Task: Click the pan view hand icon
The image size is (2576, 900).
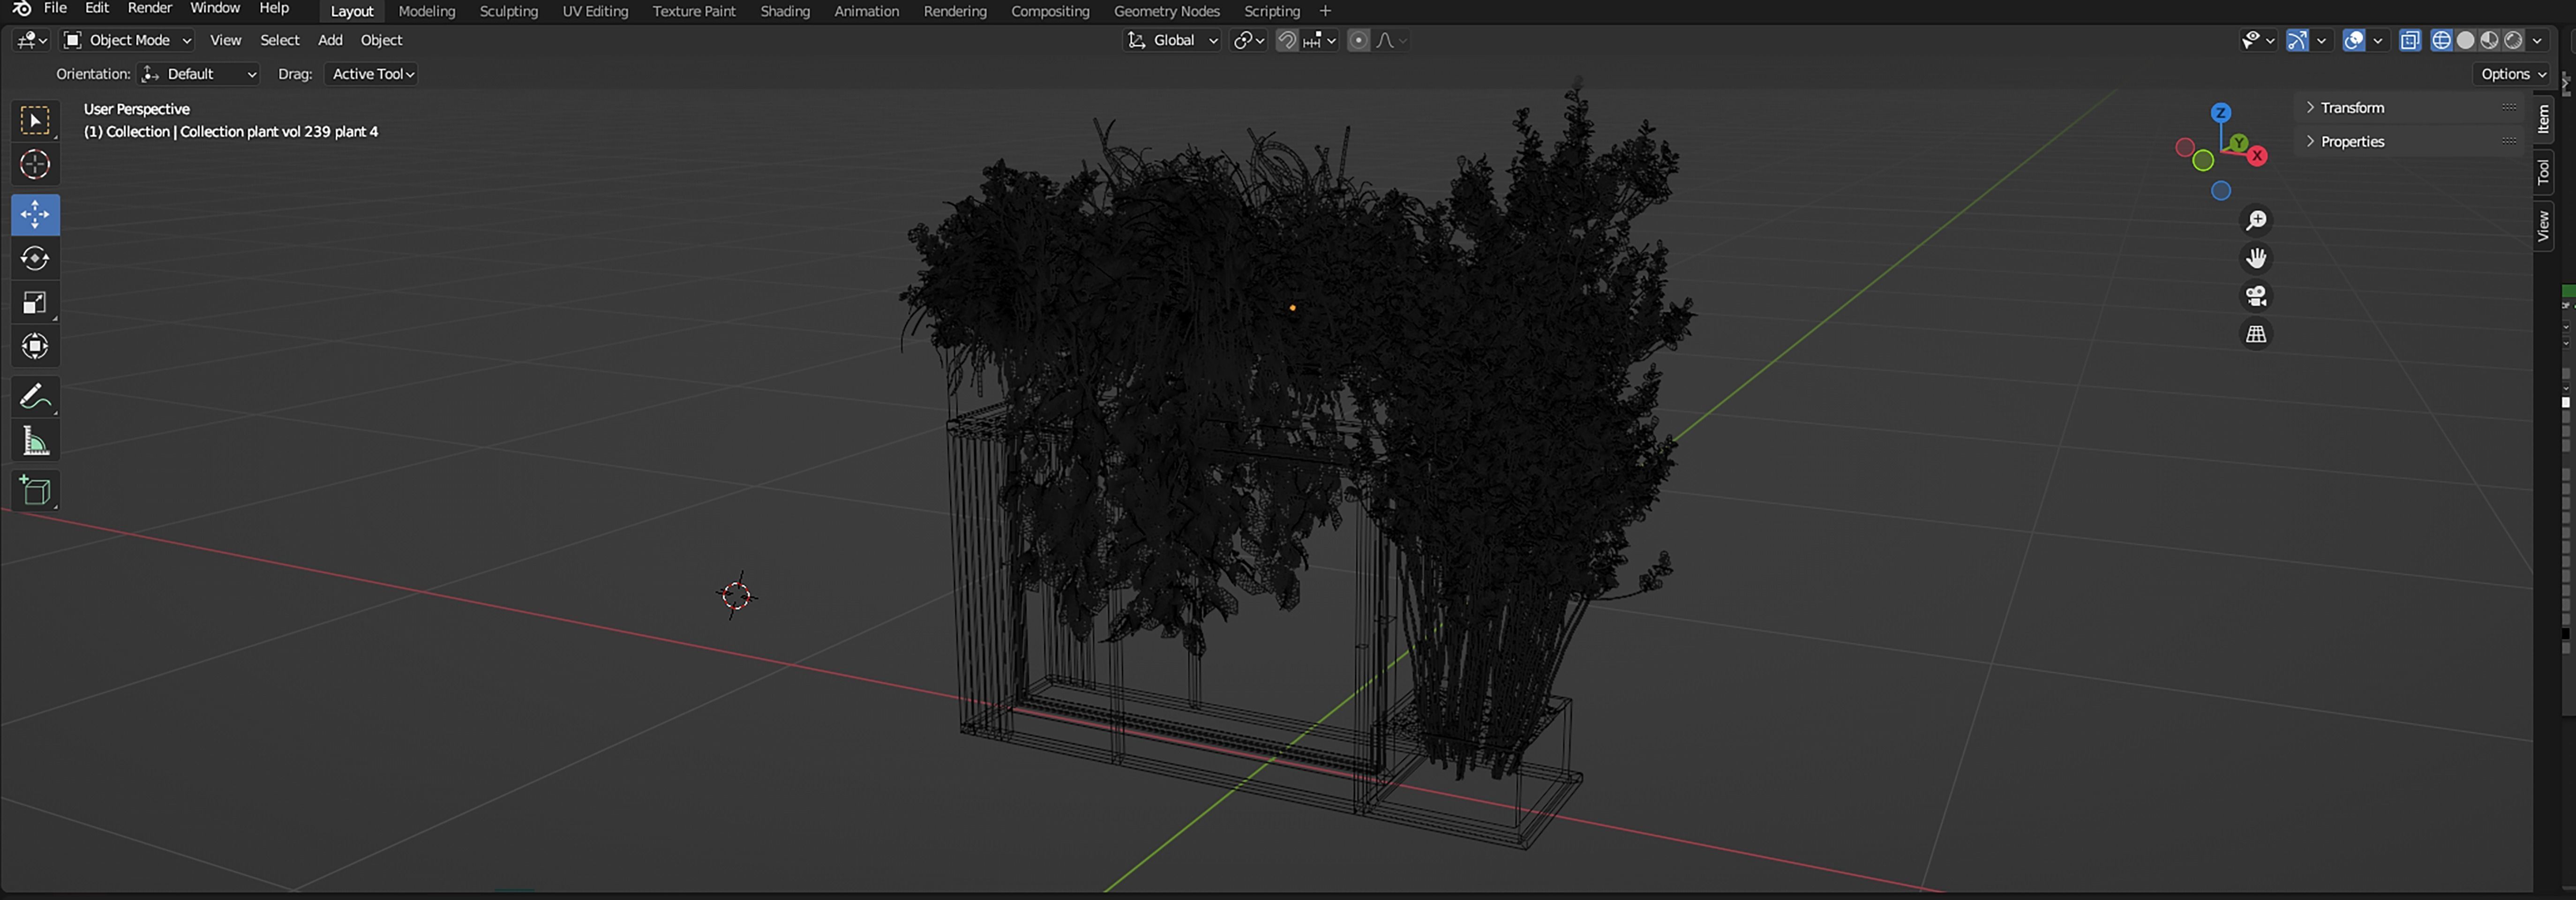Action: coord(2256,258)
